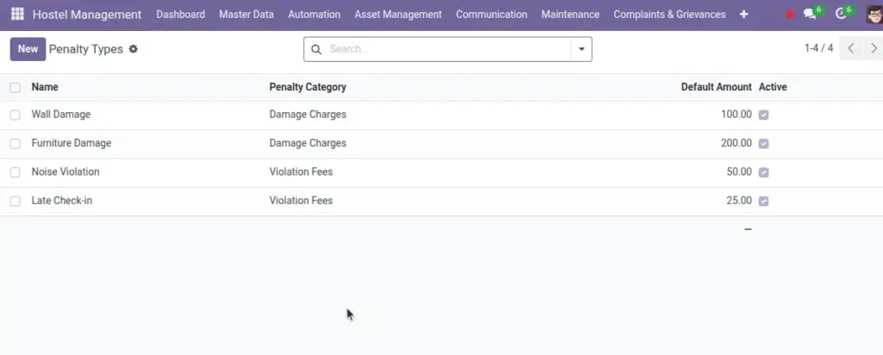Image resolution: width=883 pixels, height=355 pixels.
Task: Click the Penalty Types breadcrumb title
Action: pos(86,49)
